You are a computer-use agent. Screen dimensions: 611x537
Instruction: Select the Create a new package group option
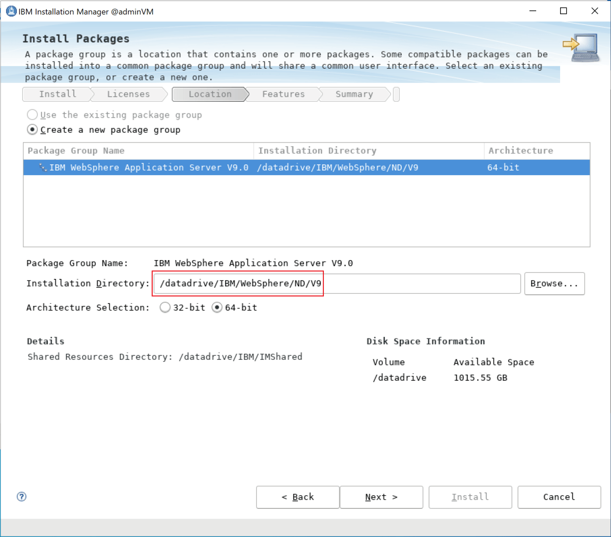pyautogui.click(x=32, y=129)
